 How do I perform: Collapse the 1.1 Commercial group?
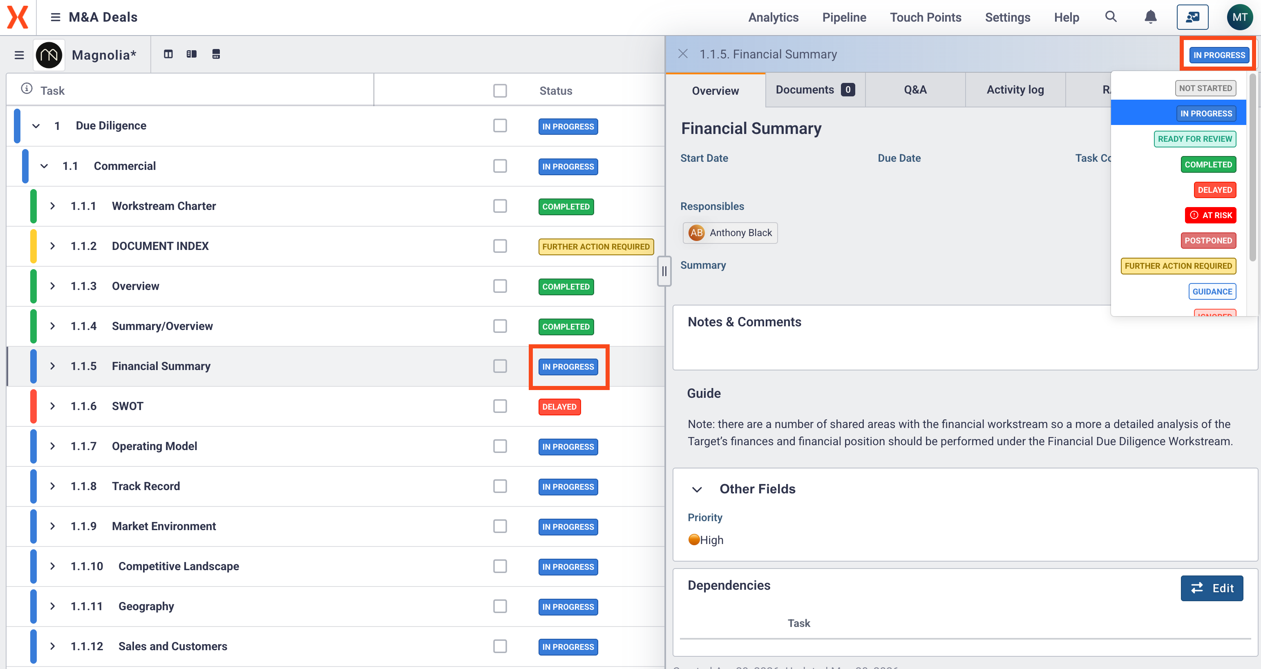click(44, 166)
